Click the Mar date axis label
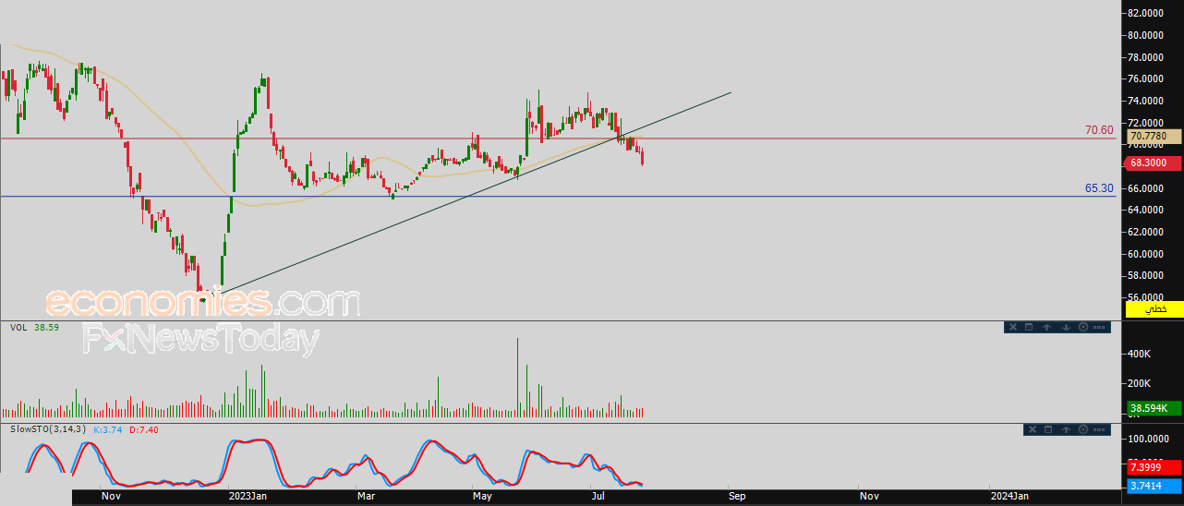 pyautogui.click(x=367, y=497)
